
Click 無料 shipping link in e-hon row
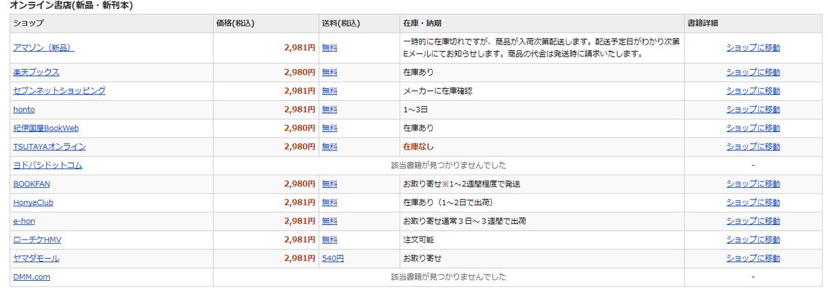[330, 221]
